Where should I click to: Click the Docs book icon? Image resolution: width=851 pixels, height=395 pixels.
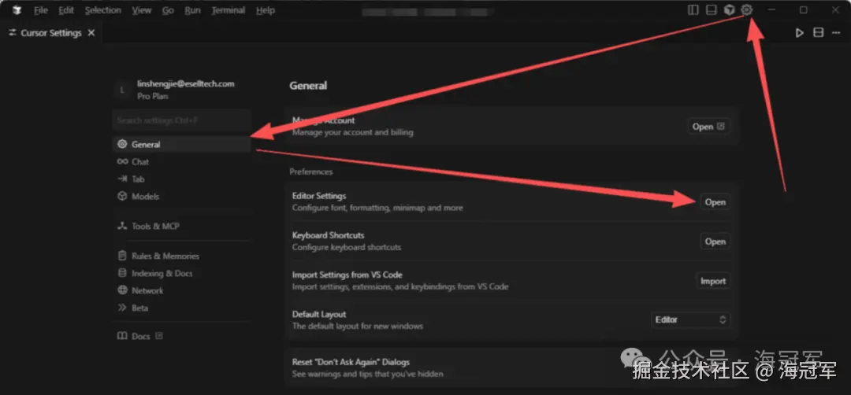point(122,336)
